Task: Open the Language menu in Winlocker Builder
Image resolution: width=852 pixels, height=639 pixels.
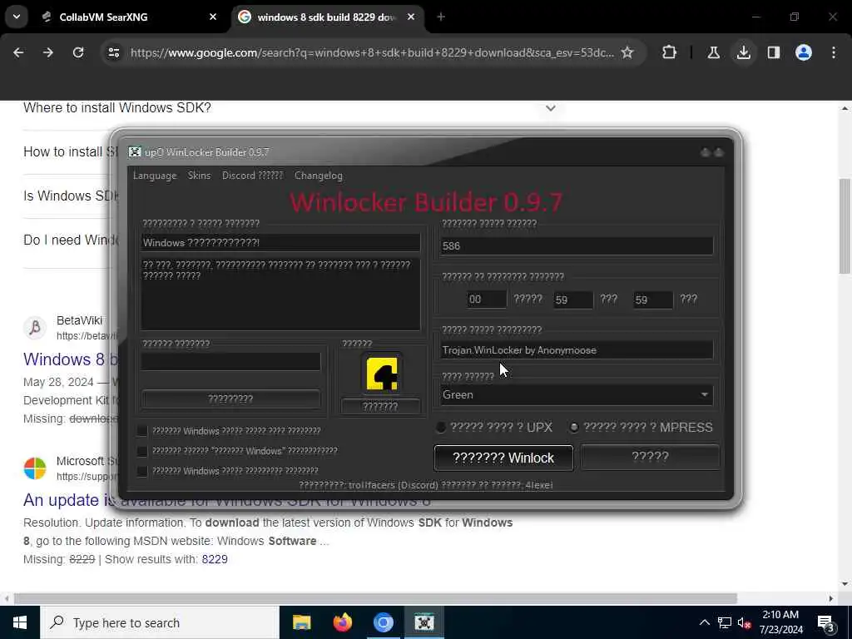Action: pyautogui.click(x=155, y=176)
